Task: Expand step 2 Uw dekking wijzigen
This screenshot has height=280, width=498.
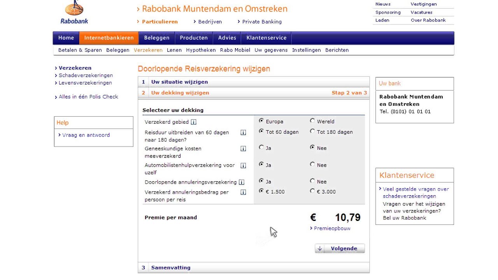Action: click(254, 93)
